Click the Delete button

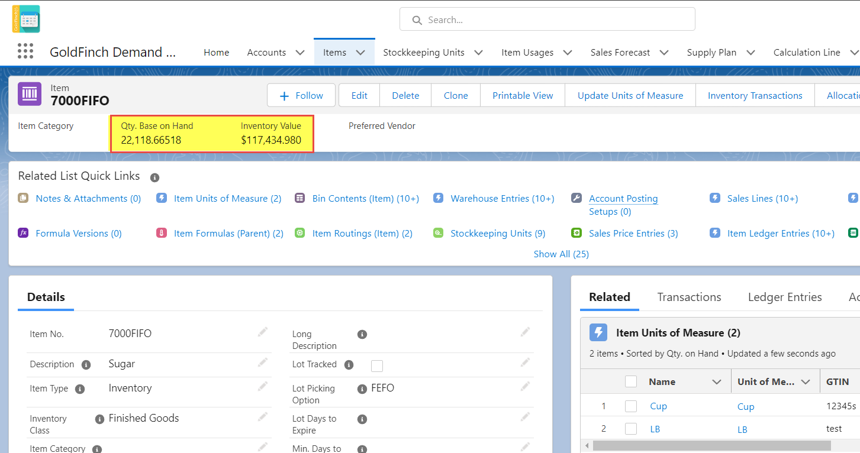coord(405,95)
